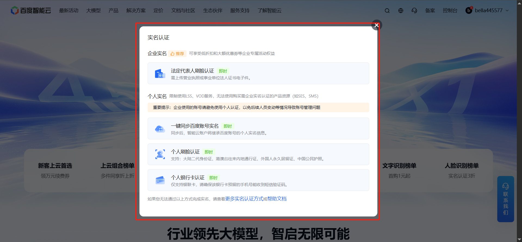
Task: Open the search magnifier icon
Action: 387,11
